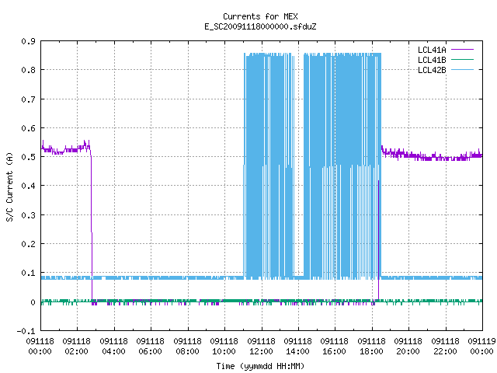Click the x-axis label 'Time (yymmdd HH:MM)'

coord(260,366)
